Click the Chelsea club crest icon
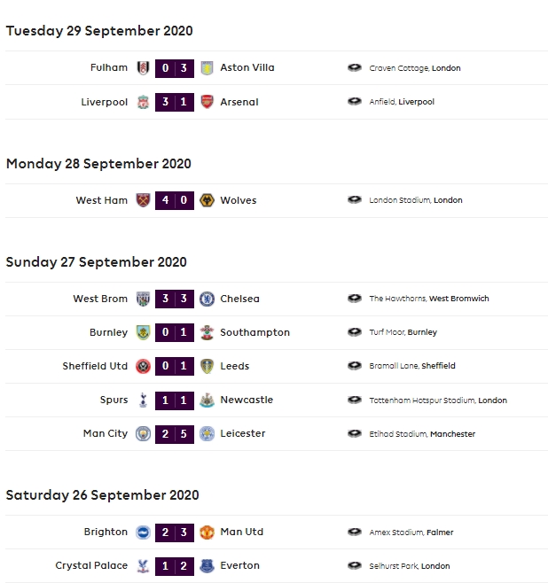 (x=207, y=299)
